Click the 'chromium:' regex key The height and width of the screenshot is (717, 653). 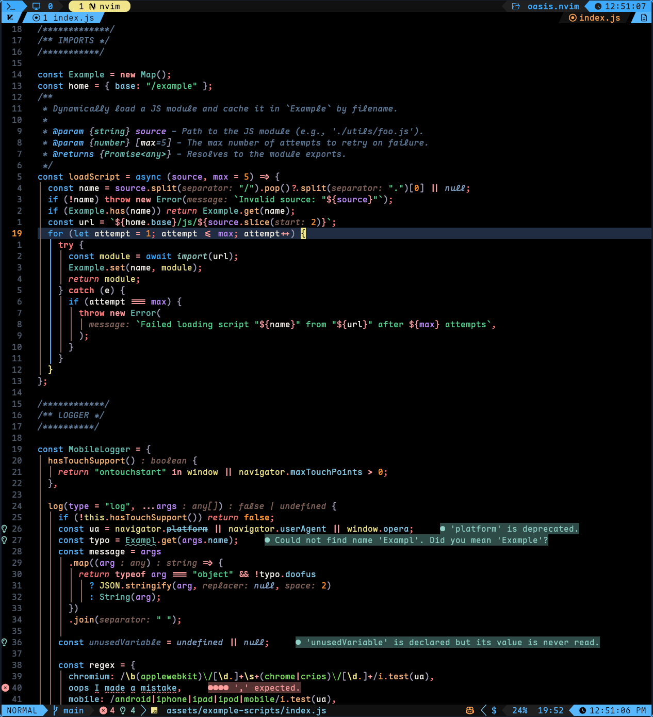coord(92,676)
